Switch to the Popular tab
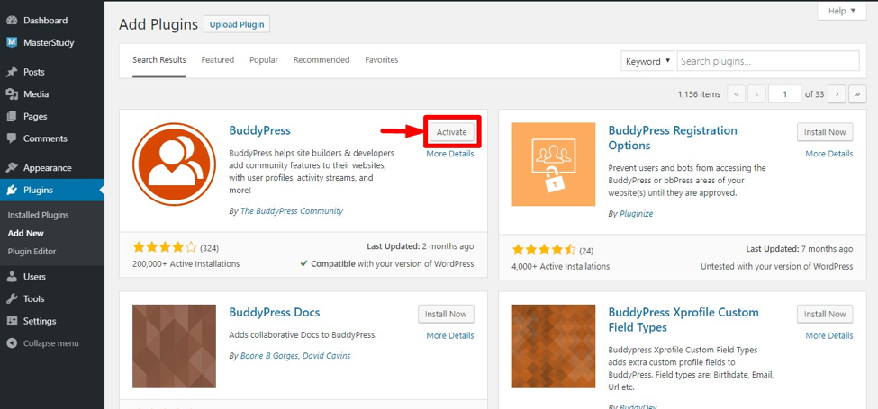This screenshot has height=409, width=878. pyautogui.click(x=263, y=60)
